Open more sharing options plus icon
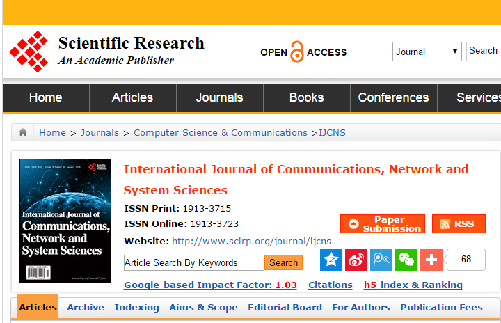501x323 pixels. [x=431, y=260]
